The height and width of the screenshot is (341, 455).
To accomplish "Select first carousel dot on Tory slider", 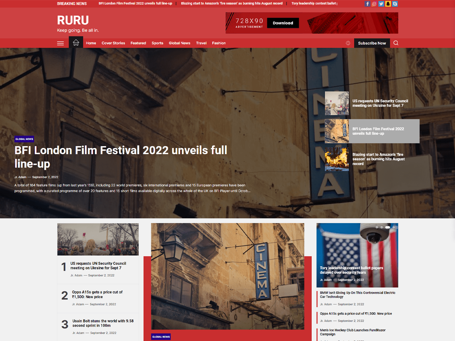I will [377, 227].
